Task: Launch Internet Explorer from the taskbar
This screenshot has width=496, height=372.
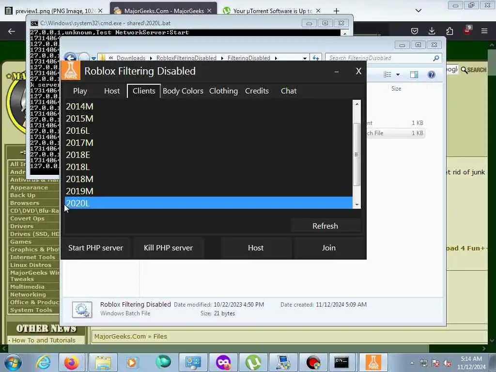Action: [43, 362]
